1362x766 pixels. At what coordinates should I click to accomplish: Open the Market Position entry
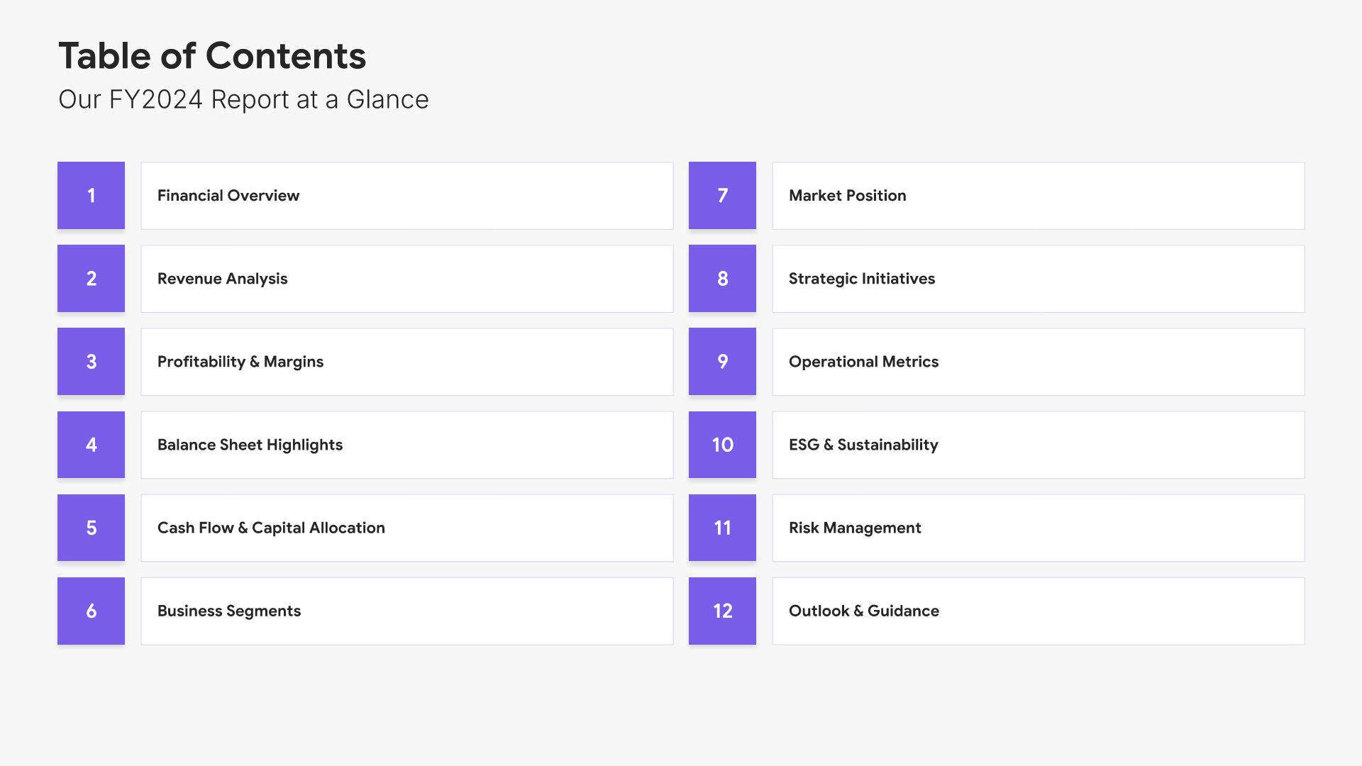click(1038, 195)
